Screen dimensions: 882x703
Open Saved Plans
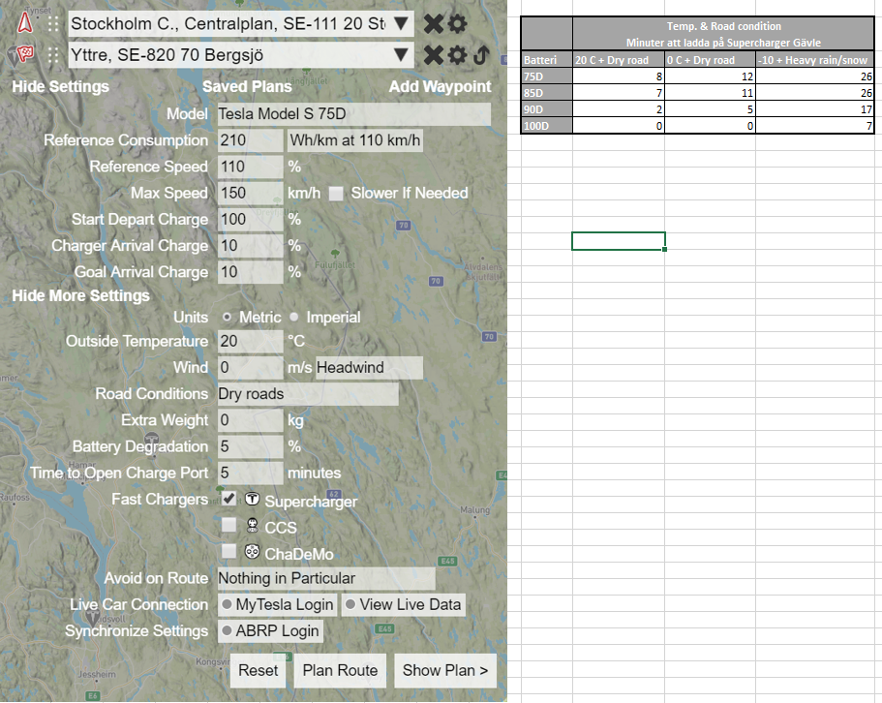click(x=248, y=86)
